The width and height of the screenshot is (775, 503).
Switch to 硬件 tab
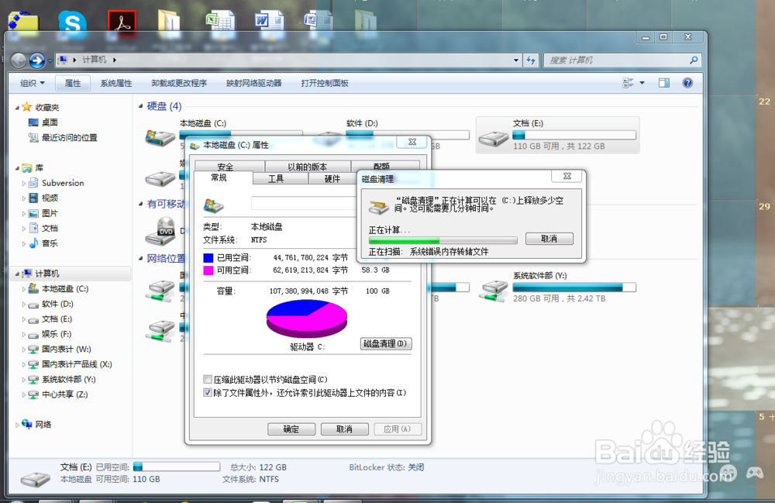[332, 178]
